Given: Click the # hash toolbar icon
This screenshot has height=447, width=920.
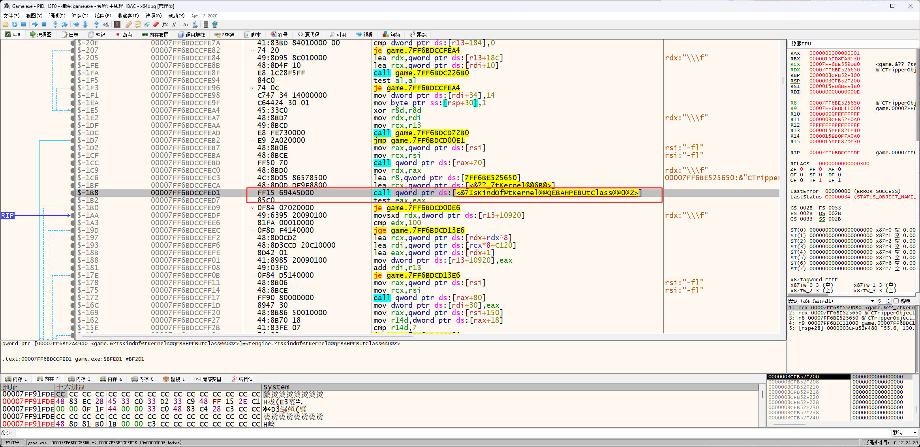Looking at the screenshot, I should tap(174, 24).
